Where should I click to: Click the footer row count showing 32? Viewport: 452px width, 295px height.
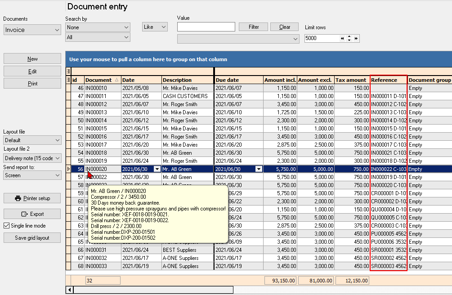tap(103, 281)
